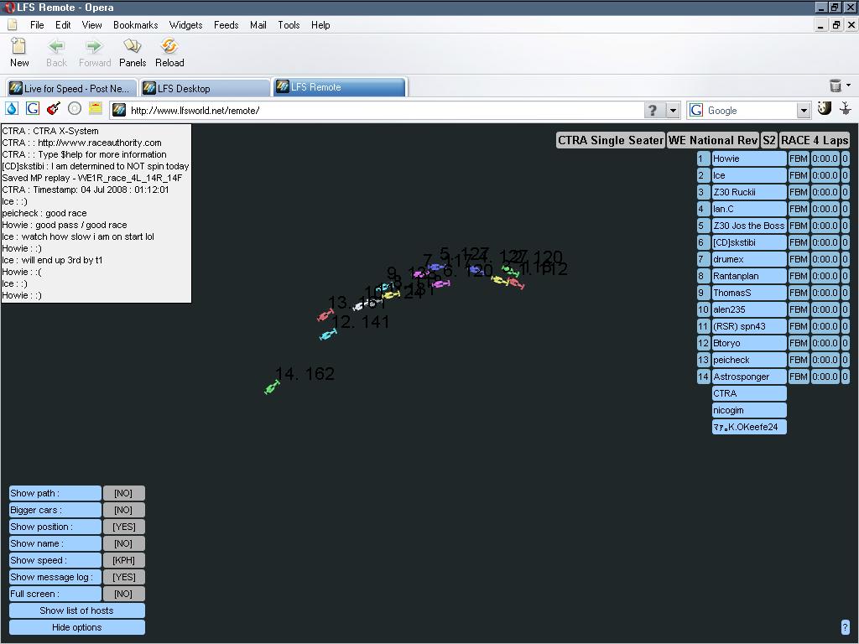Click the RACE 4 Laps button

click(x=814, y=140)
